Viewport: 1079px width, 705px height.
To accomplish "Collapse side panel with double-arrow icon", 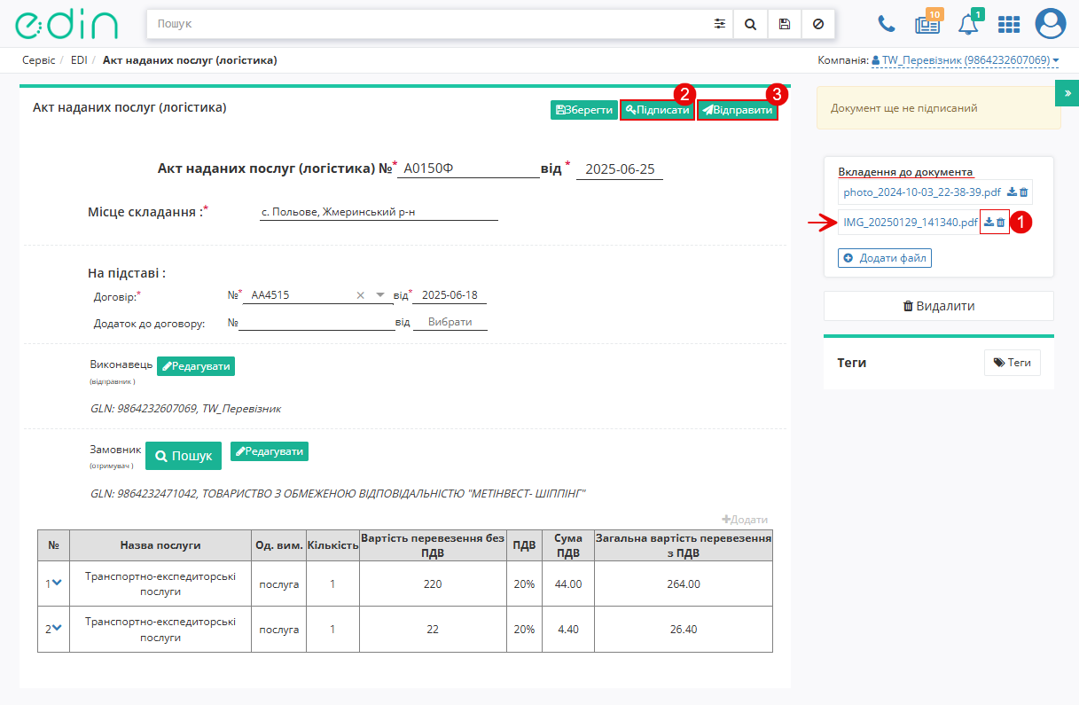I will coord(1067,92).
